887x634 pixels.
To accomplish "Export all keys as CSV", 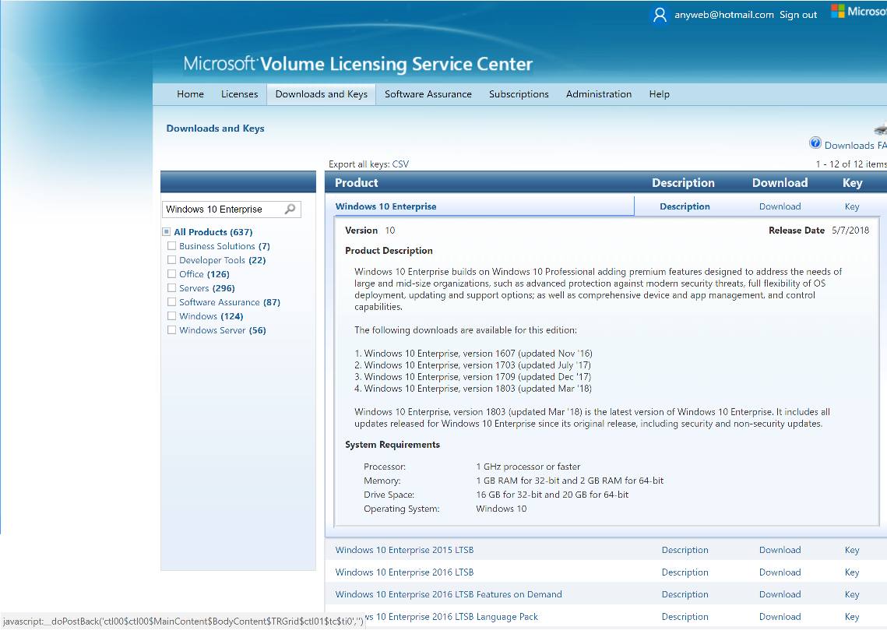I will [400, 164].
